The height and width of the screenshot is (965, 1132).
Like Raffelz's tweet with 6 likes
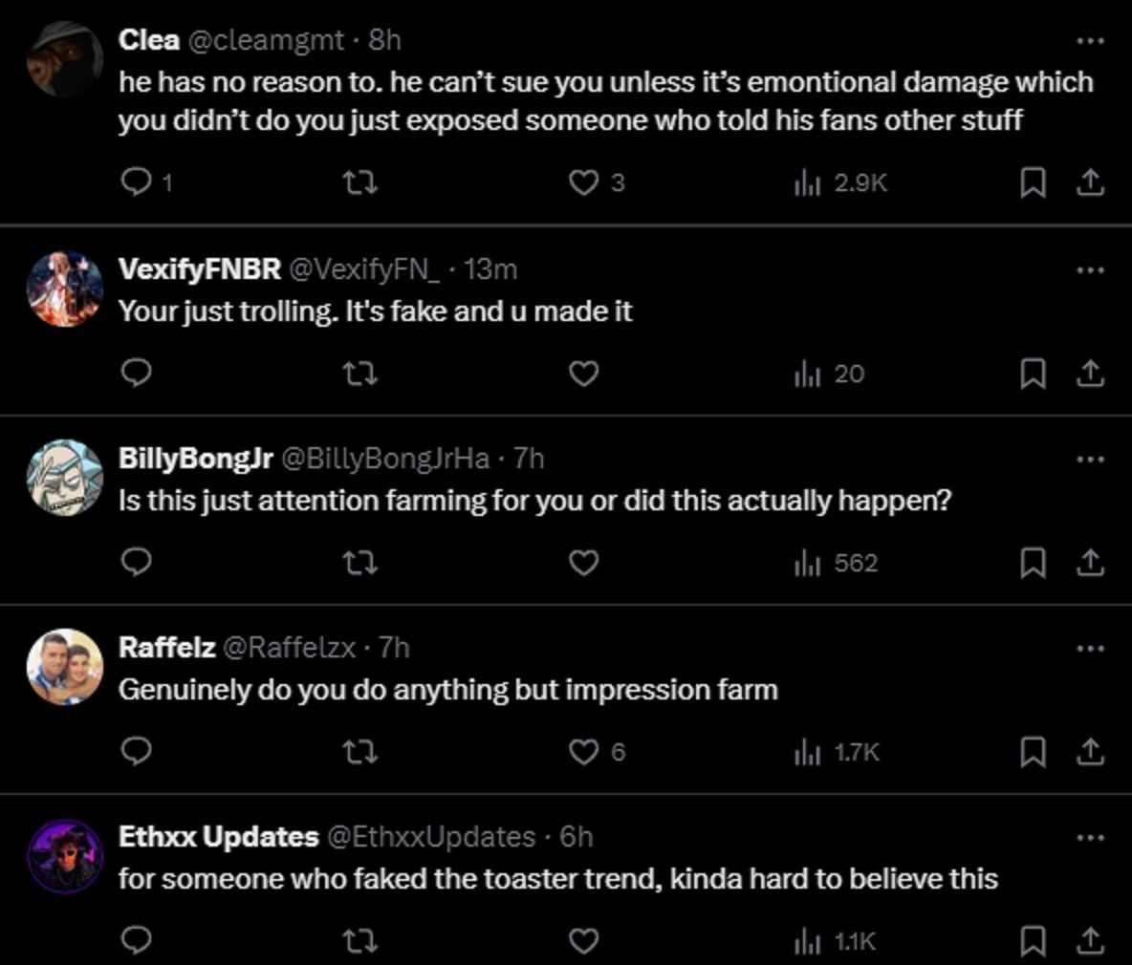coord(583,753)
